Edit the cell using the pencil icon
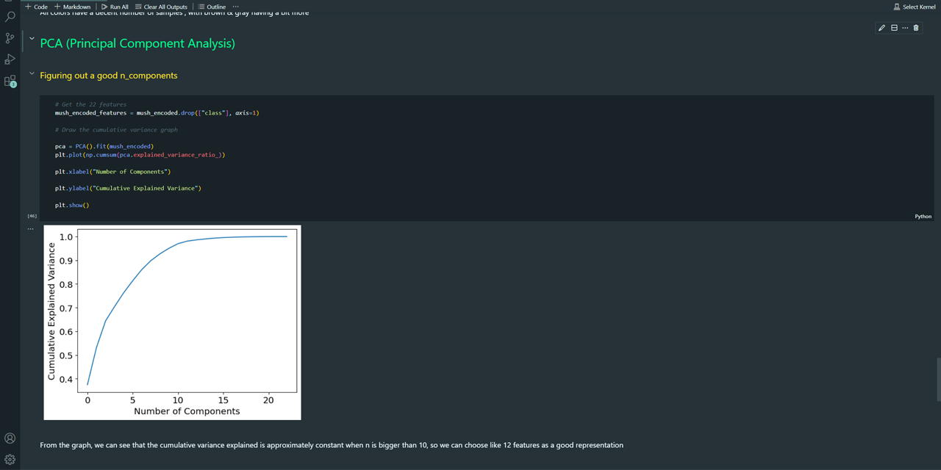 881,27
